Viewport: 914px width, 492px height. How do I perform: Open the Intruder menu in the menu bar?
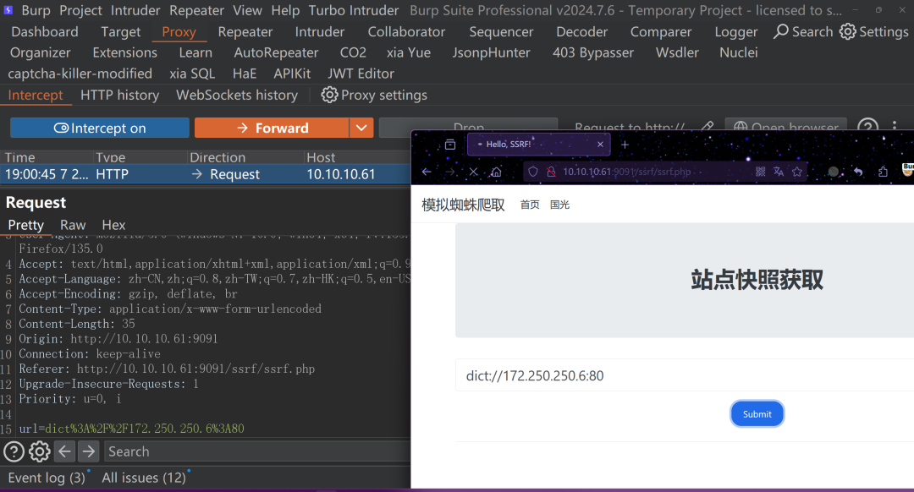(135, 10)
